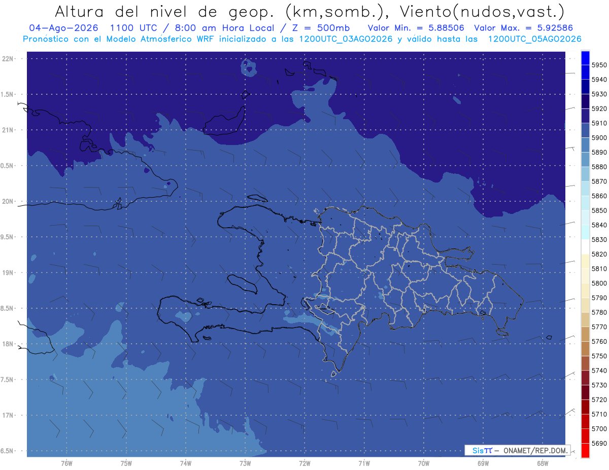The width and height of the screenshot is (609, 470).
Task: Click the 73W longitude label
Action: (x=245, y=463)
